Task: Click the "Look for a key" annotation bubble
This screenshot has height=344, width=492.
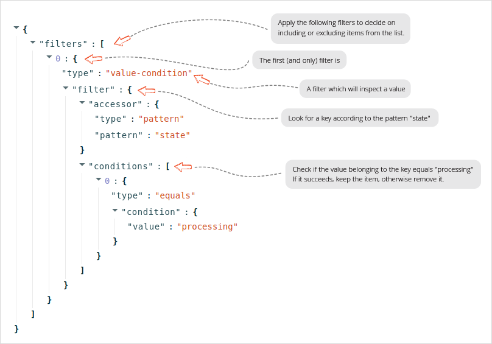Action: click(360, 118)
